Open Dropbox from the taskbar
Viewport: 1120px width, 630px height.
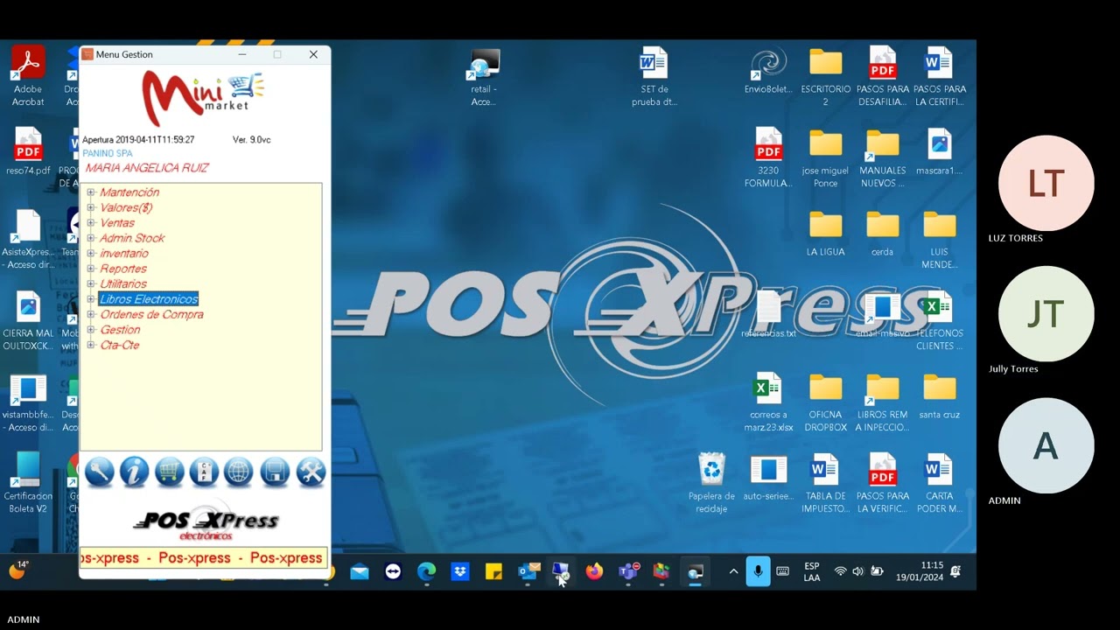pos(460,571)
